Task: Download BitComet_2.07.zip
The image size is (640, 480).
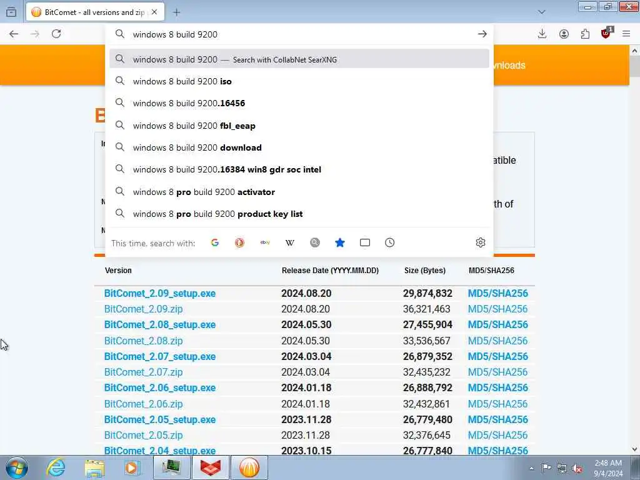Action: 143,372
